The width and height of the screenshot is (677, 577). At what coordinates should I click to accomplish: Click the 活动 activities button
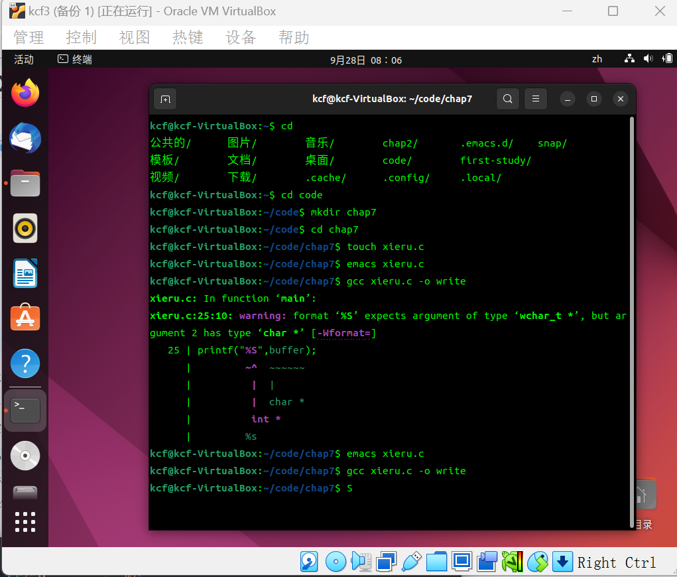click(x=24, y=60)
